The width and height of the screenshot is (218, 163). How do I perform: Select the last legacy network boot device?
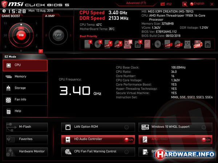pyautogui.click(x=207, y=44)
